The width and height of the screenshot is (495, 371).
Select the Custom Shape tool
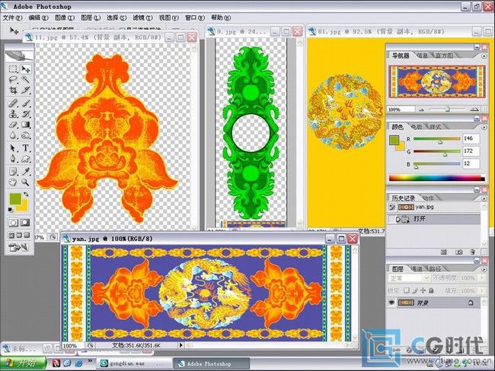click(26, 159)
